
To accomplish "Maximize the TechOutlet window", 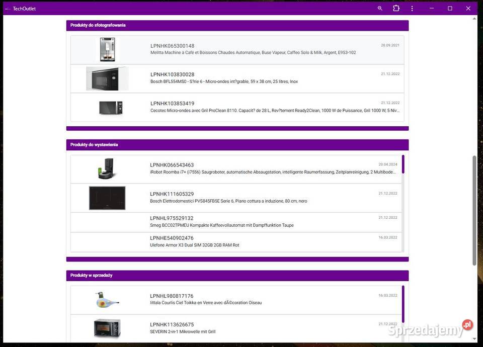I will click(450, 9).
